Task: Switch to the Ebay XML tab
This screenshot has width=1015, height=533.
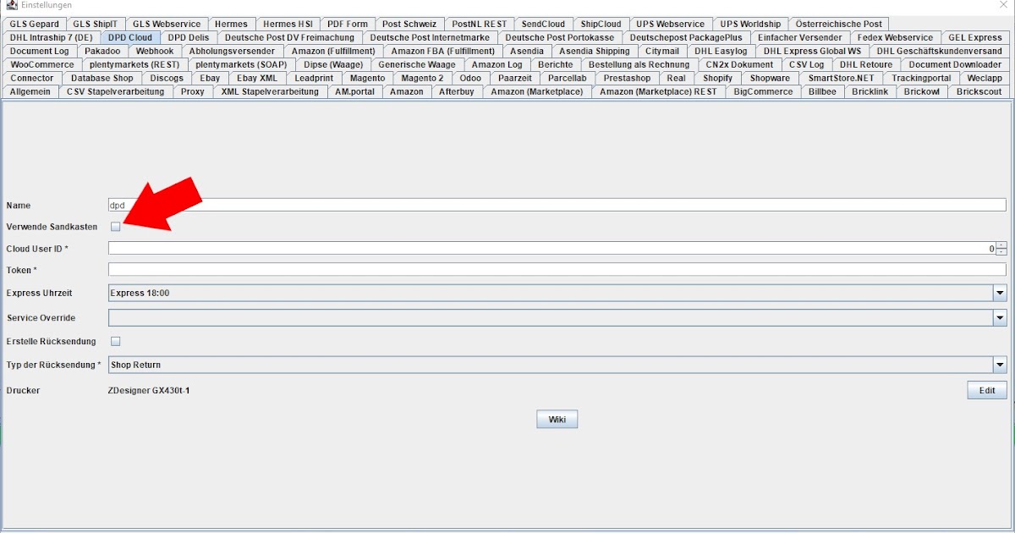Action: click(x=257, y=78)
